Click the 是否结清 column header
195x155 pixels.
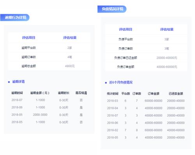pos(81,93)
